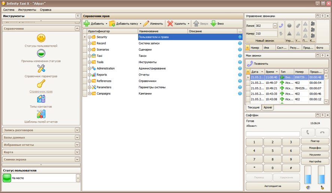Open the user status На месте dropdown

click(x=78, y=178)
